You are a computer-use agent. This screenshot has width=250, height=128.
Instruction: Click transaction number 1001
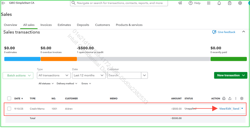[x=54, y=109]
